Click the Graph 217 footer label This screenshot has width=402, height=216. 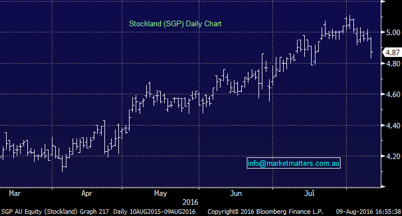[94, 212]
